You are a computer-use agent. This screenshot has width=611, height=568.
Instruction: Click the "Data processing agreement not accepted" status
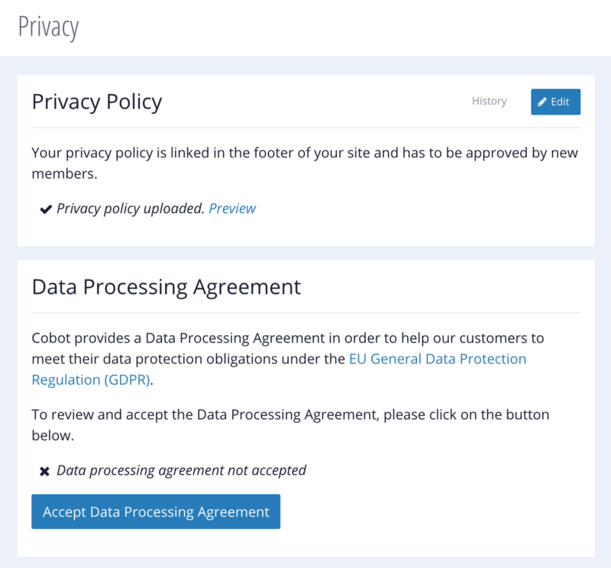coord(181,470)
